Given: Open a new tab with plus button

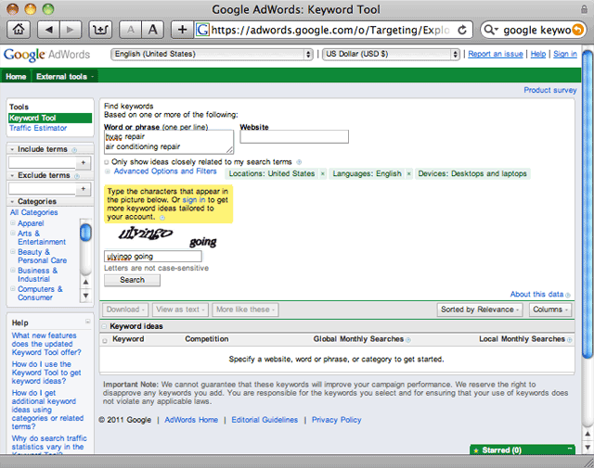Looking at the screenshot, I should (183, 30).
